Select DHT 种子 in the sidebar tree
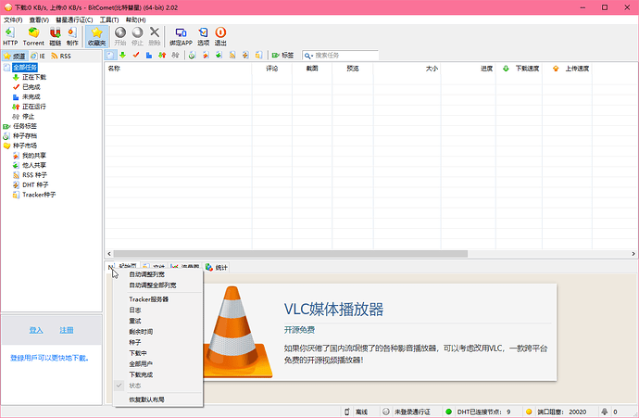Viewport: 639px width, 418px height. click(x=35, y=184)
